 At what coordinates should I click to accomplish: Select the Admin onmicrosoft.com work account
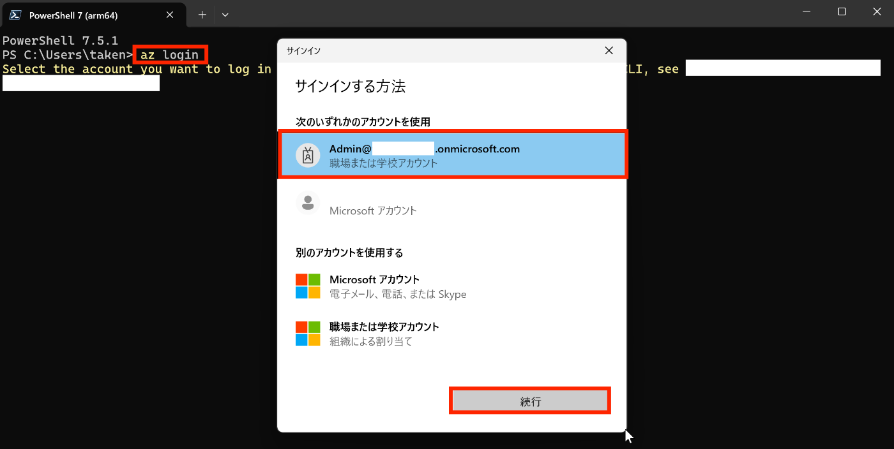click(453, 154)
